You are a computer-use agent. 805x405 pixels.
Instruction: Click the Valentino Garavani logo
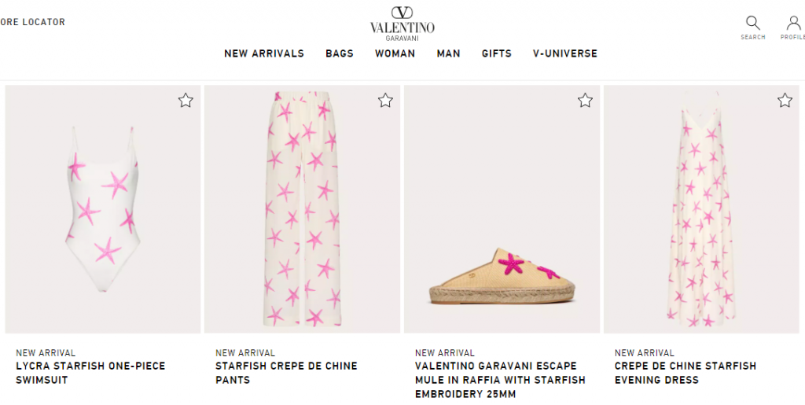[402, 22]
